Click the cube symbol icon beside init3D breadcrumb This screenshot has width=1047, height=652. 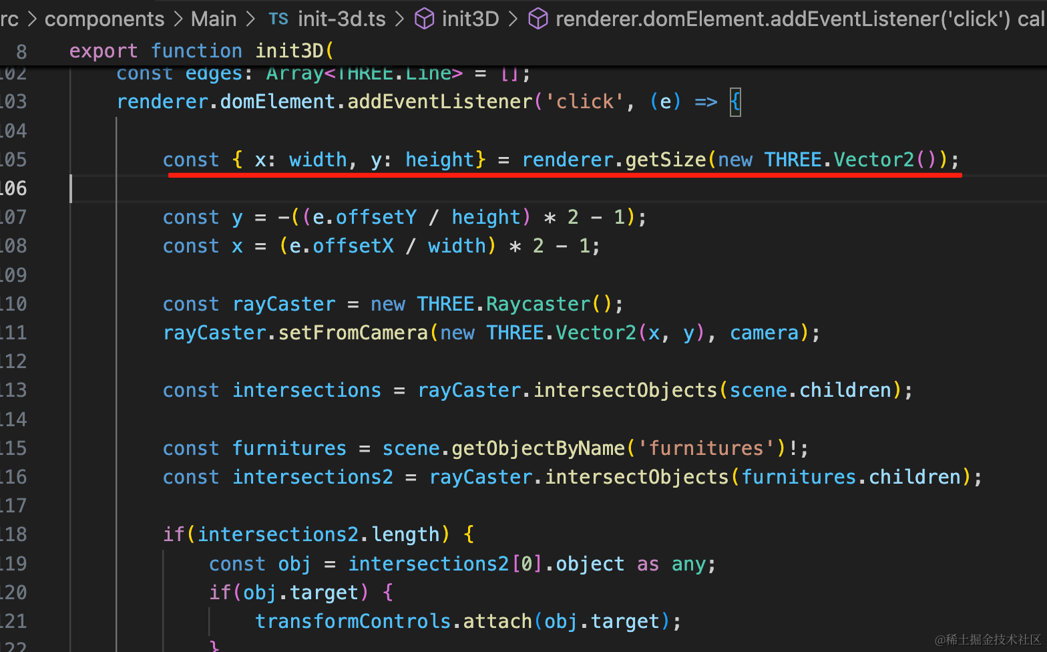pyautogui.click(x=424, y=19)
